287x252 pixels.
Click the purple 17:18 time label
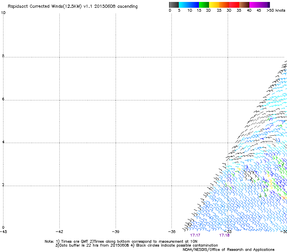[x=224, y=235]
